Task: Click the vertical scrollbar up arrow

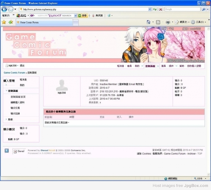Action: point(209,29)
